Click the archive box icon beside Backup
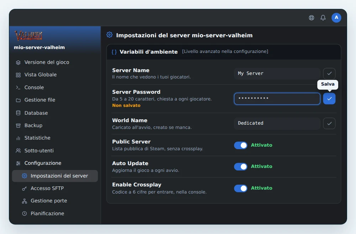 (18, 125)
